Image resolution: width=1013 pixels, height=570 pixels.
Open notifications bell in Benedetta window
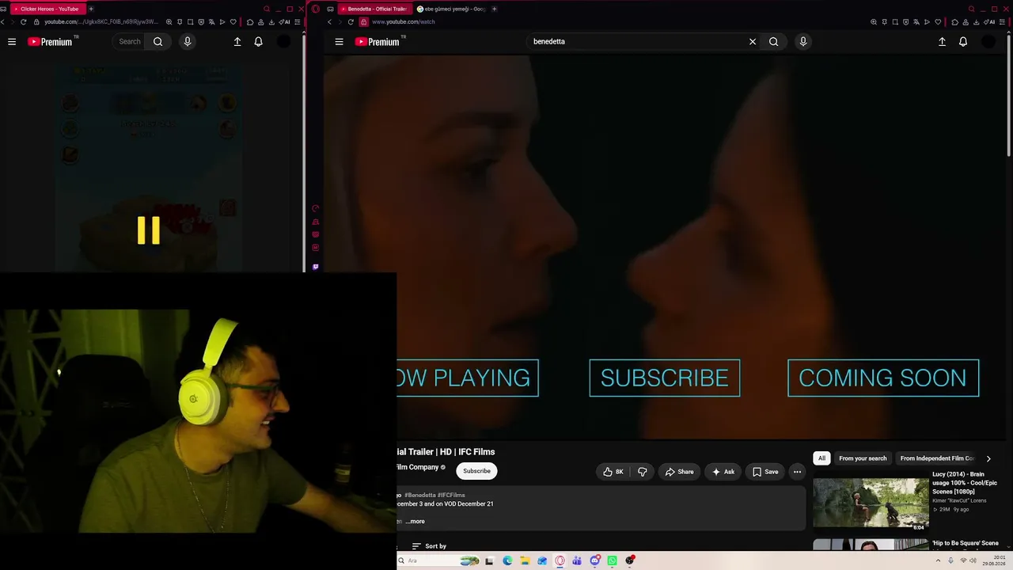(x=963, y=42)
